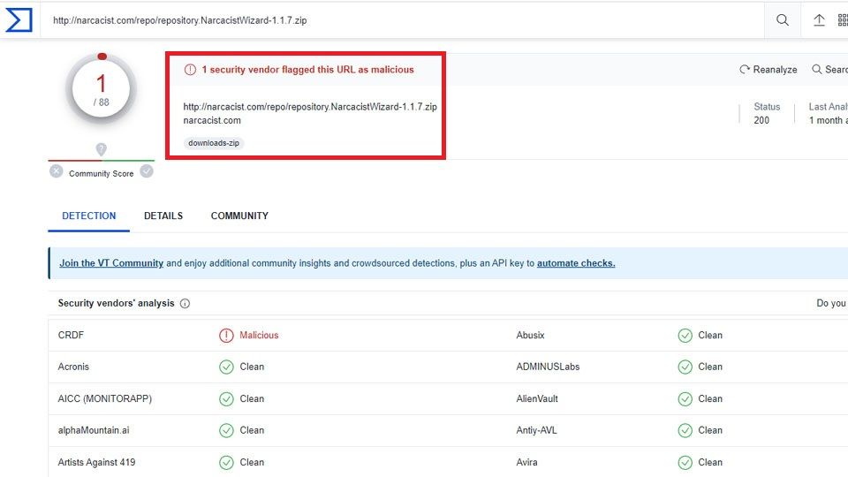Click the alphaMountain.ai vendor name
The image size is (848, 477).
[x=94, y=430]
